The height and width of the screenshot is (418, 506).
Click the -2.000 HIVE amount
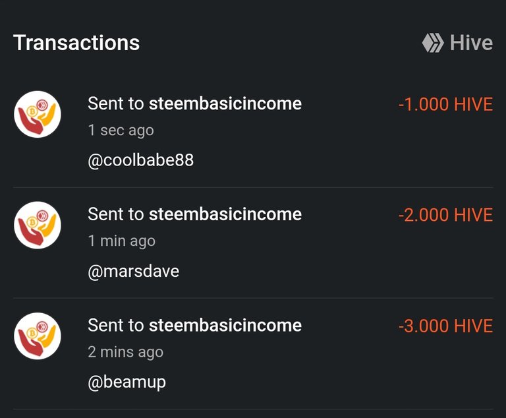(x=445, y=215)
